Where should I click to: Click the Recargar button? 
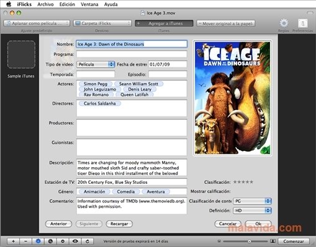[x=119, y=224]
